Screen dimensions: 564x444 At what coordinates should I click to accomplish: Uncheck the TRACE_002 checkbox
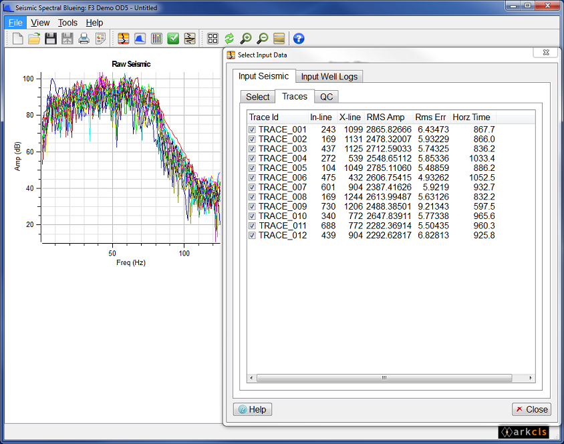click(252, 139)
